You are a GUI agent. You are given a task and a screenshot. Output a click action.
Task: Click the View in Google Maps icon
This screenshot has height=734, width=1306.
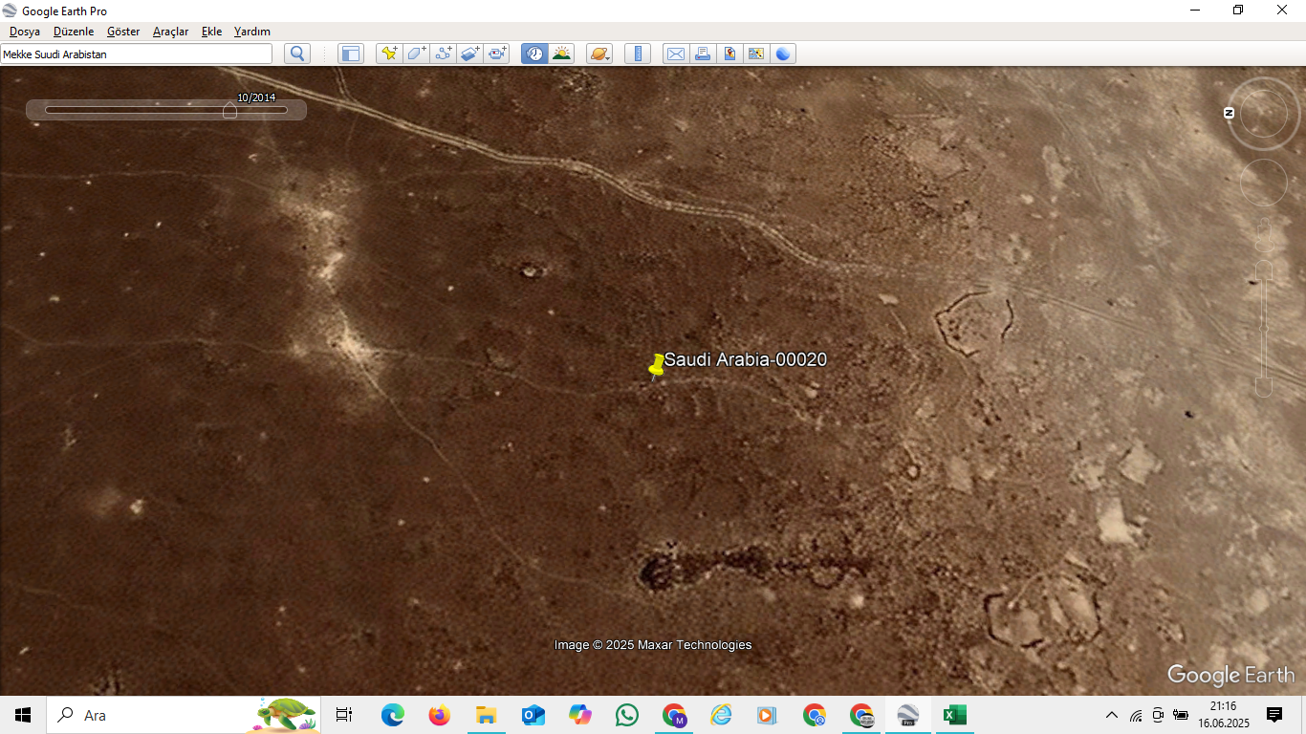tap(756, 54)
